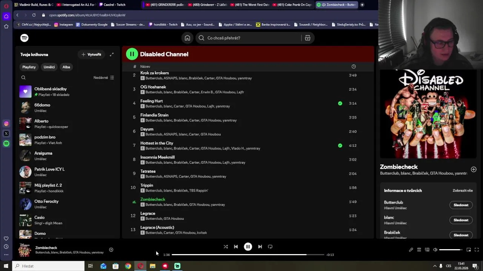Filter library by Alba
This screenshot has height=271, width=483.
pos(66,67)
